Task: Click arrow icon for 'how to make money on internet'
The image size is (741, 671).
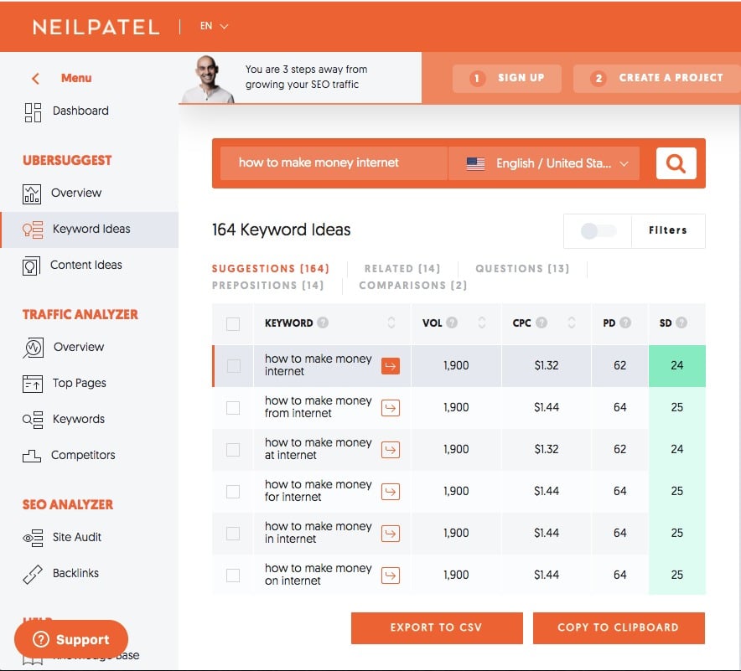Action: click(391, 576)
